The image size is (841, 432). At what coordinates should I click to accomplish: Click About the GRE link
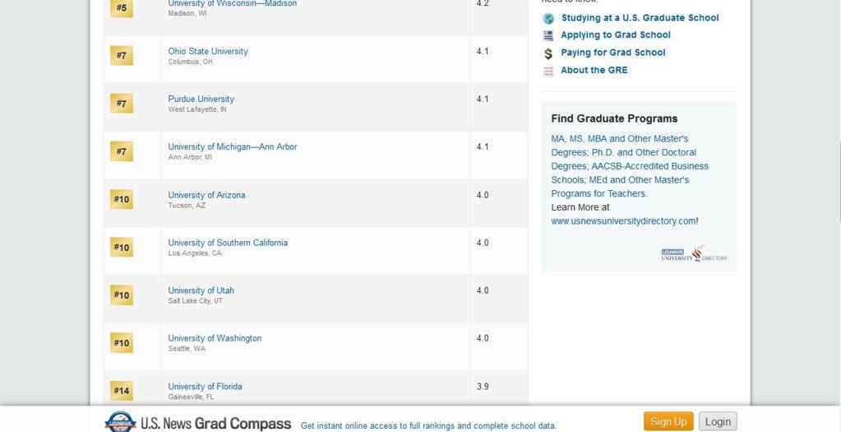point(594,70)
